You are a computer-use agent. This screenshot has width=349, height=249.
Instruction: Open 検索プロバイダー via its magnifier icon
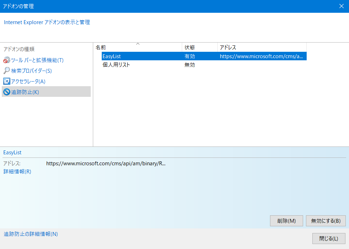click(x=7, y=71)
